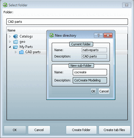
Task: Click the new sub-folder Name field
Action: (90, 72)
